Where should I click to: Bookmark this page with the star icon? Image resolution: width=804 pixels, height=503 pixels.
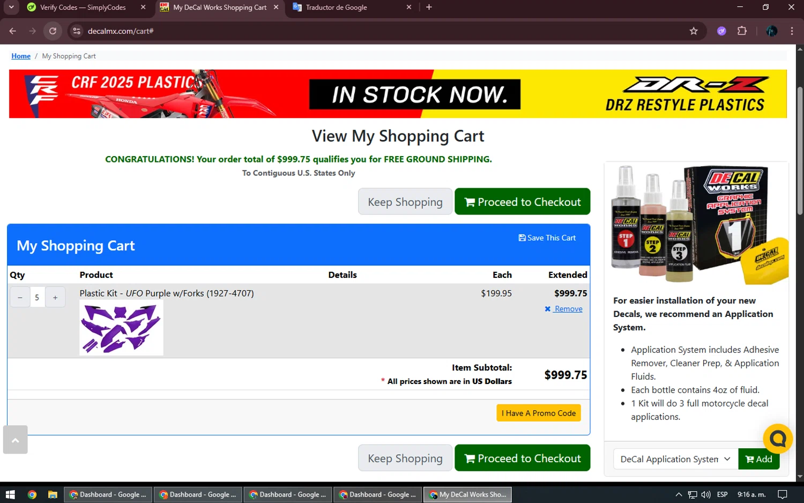(694, 31)
